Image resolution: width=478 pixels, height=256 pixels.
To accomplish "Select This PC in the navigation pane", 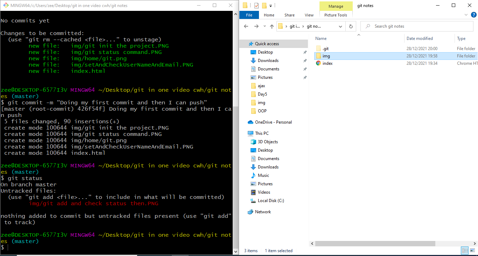I will 262,133.
